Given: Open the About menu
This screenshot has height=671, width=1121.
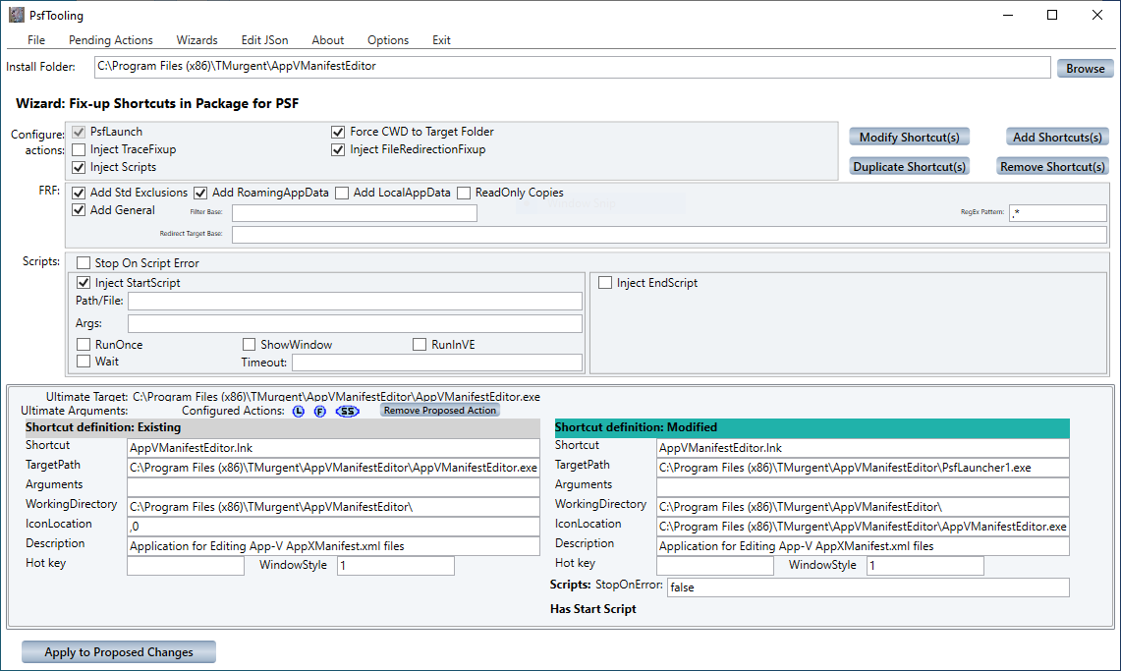Looking at the screenshot, I should coord(328,40).
